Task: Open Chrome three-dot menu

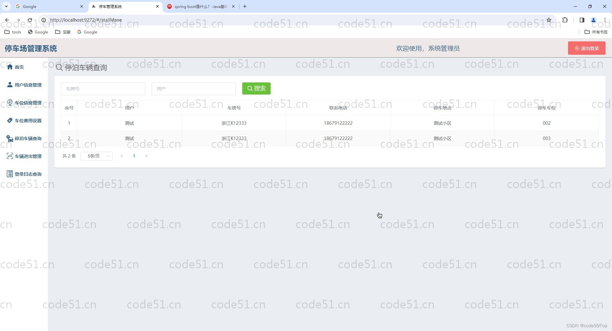Action: [605, 20]
